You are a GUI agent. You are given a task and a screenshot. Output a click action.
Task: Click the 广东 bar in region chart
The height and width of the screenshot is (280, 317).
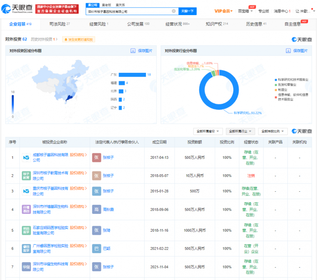[x=132, y=75]
